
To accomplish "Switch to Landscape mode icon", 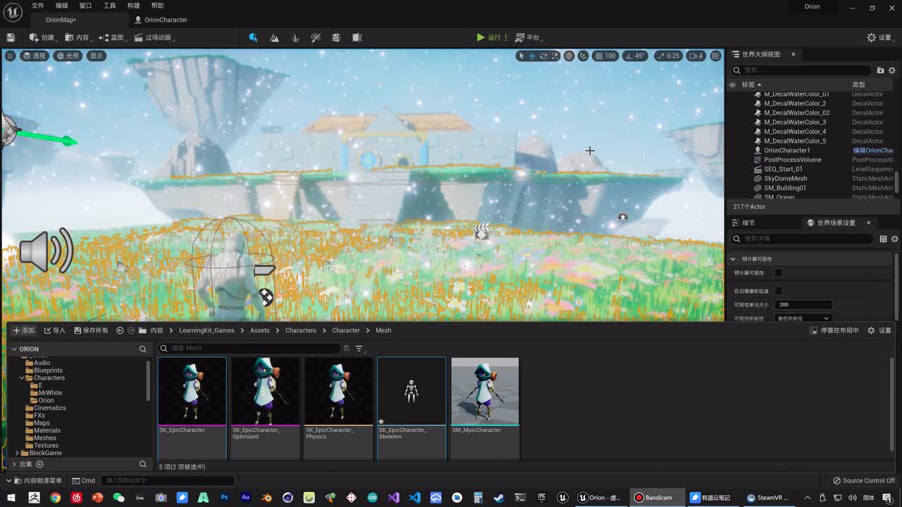I will pos(274,37).
